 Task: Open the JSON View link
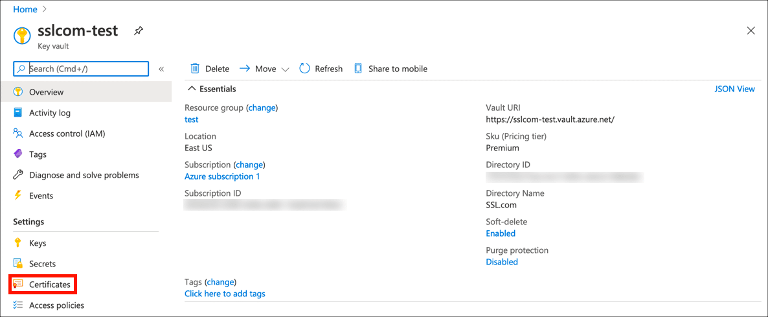coord(734,89)
